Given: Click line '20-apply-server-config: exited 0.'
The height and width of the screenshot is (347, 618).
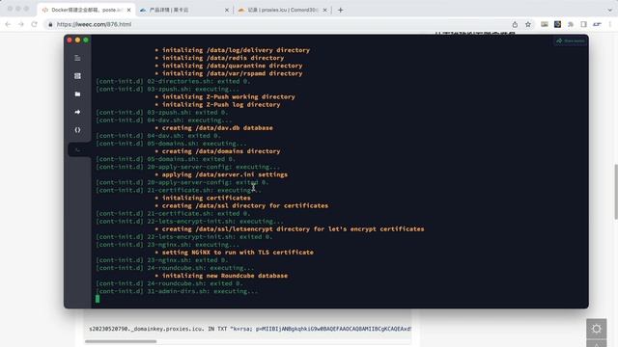Looking at the screenshot, I should click(x=183, y=182).
